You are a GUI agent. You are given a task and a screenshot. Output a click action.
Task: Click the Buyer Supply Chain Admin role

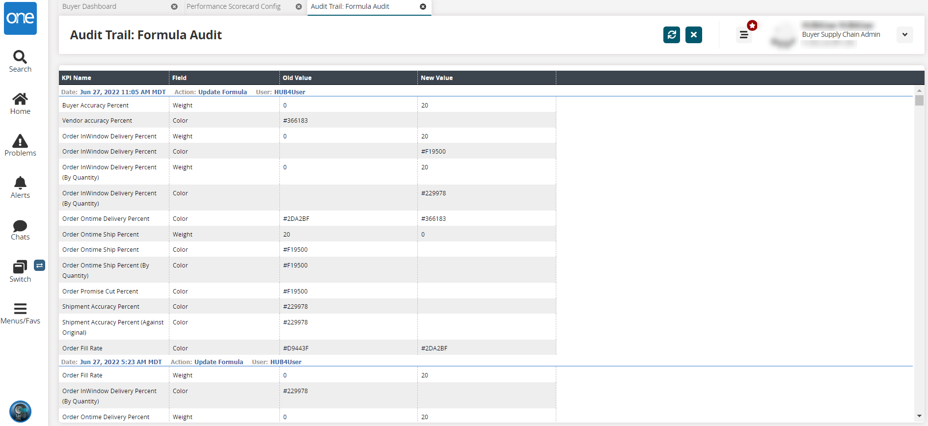[841, 34]
